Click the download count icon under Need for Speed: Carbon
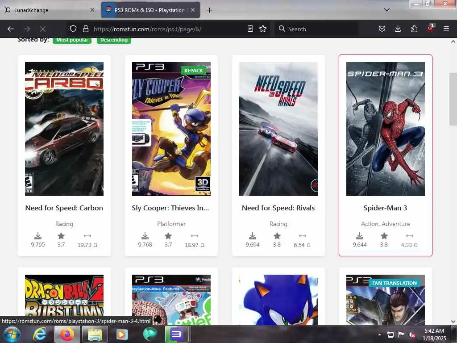The height and width of the screenshot is (343, 457). click(x=38, y=236)
